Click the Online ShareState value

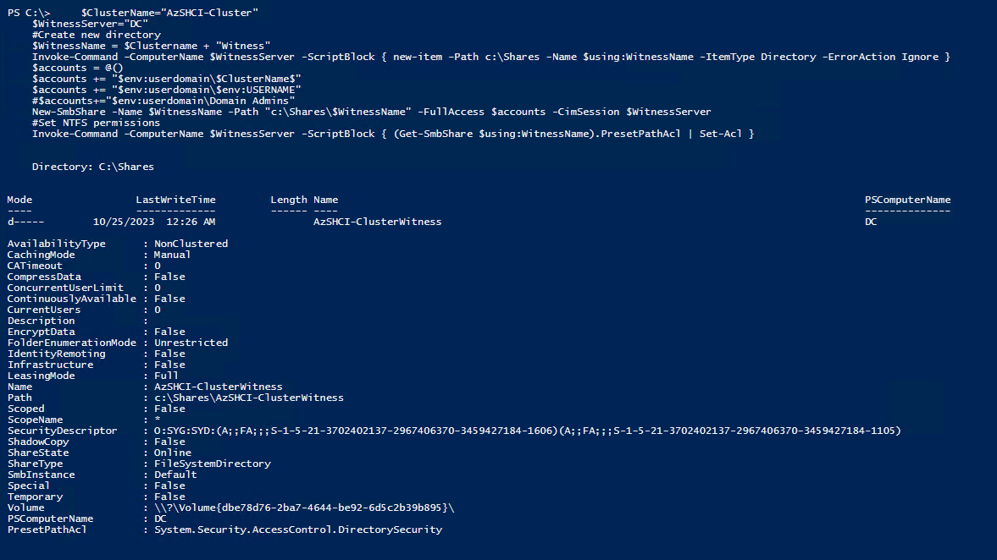point(172,453)
